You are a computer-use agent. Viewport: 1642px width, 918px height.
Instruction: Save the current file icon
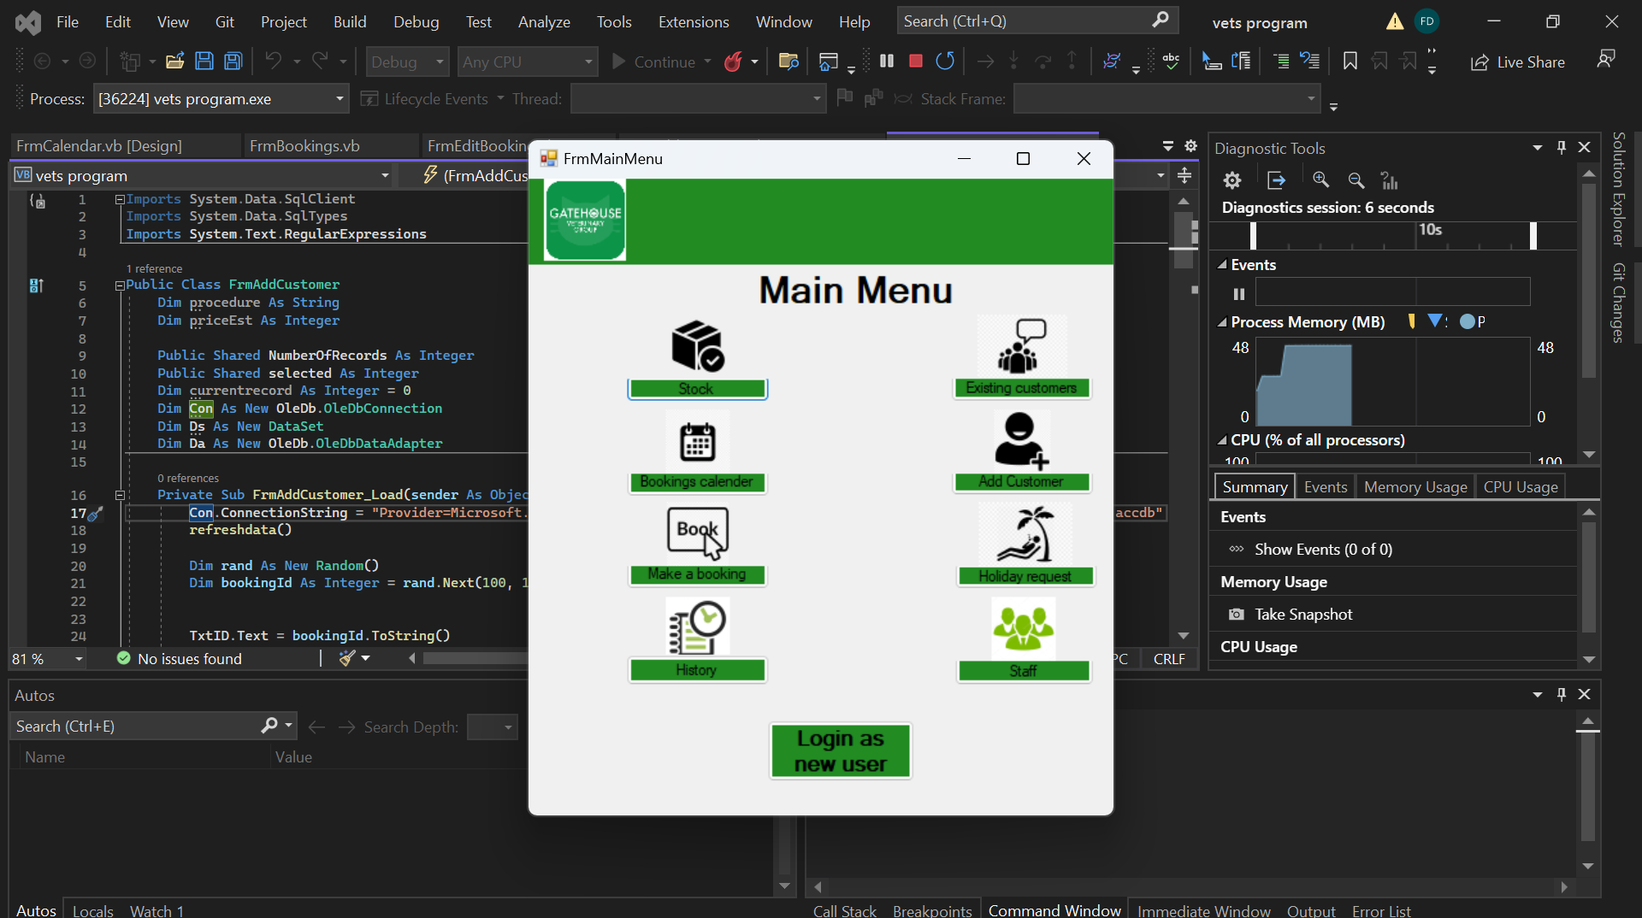[x=204, y=62]
